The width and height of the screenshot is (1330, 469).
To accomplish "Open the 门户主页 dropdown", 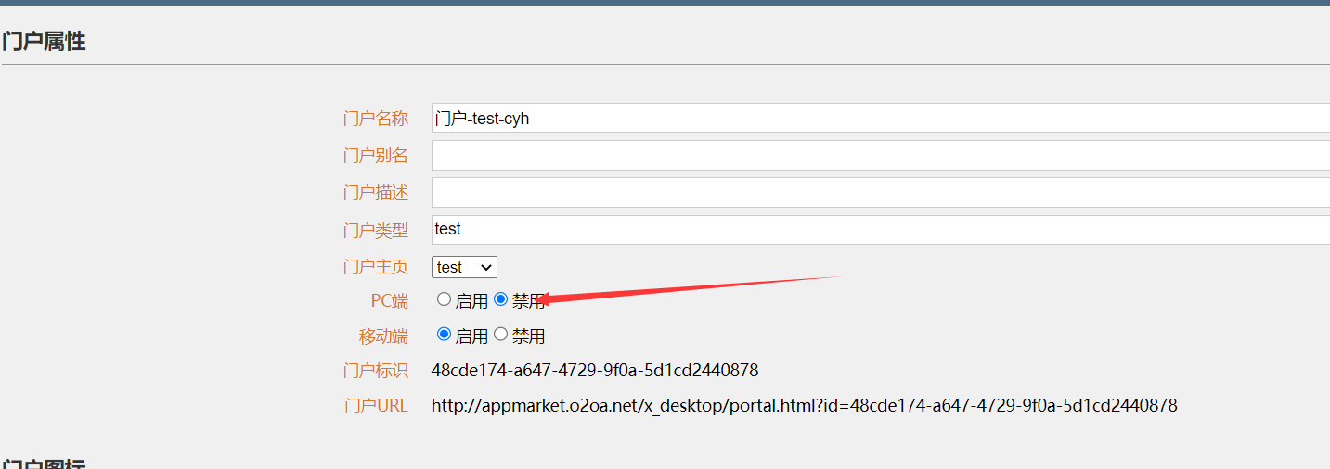I will tap(464, 267).
